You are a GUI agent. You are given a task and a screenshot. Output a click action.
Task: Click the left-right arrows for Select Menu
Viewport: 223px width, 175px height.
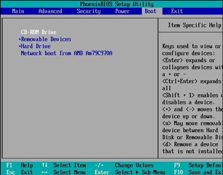pyautogui.click(x=45, y=172)
